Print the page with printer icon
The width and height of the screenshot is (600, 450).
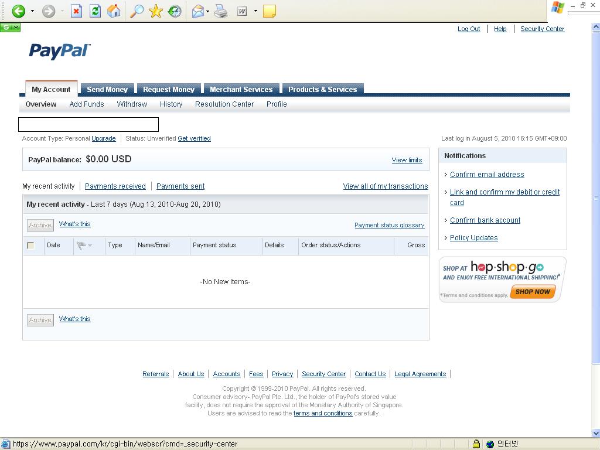pos(221,12)
